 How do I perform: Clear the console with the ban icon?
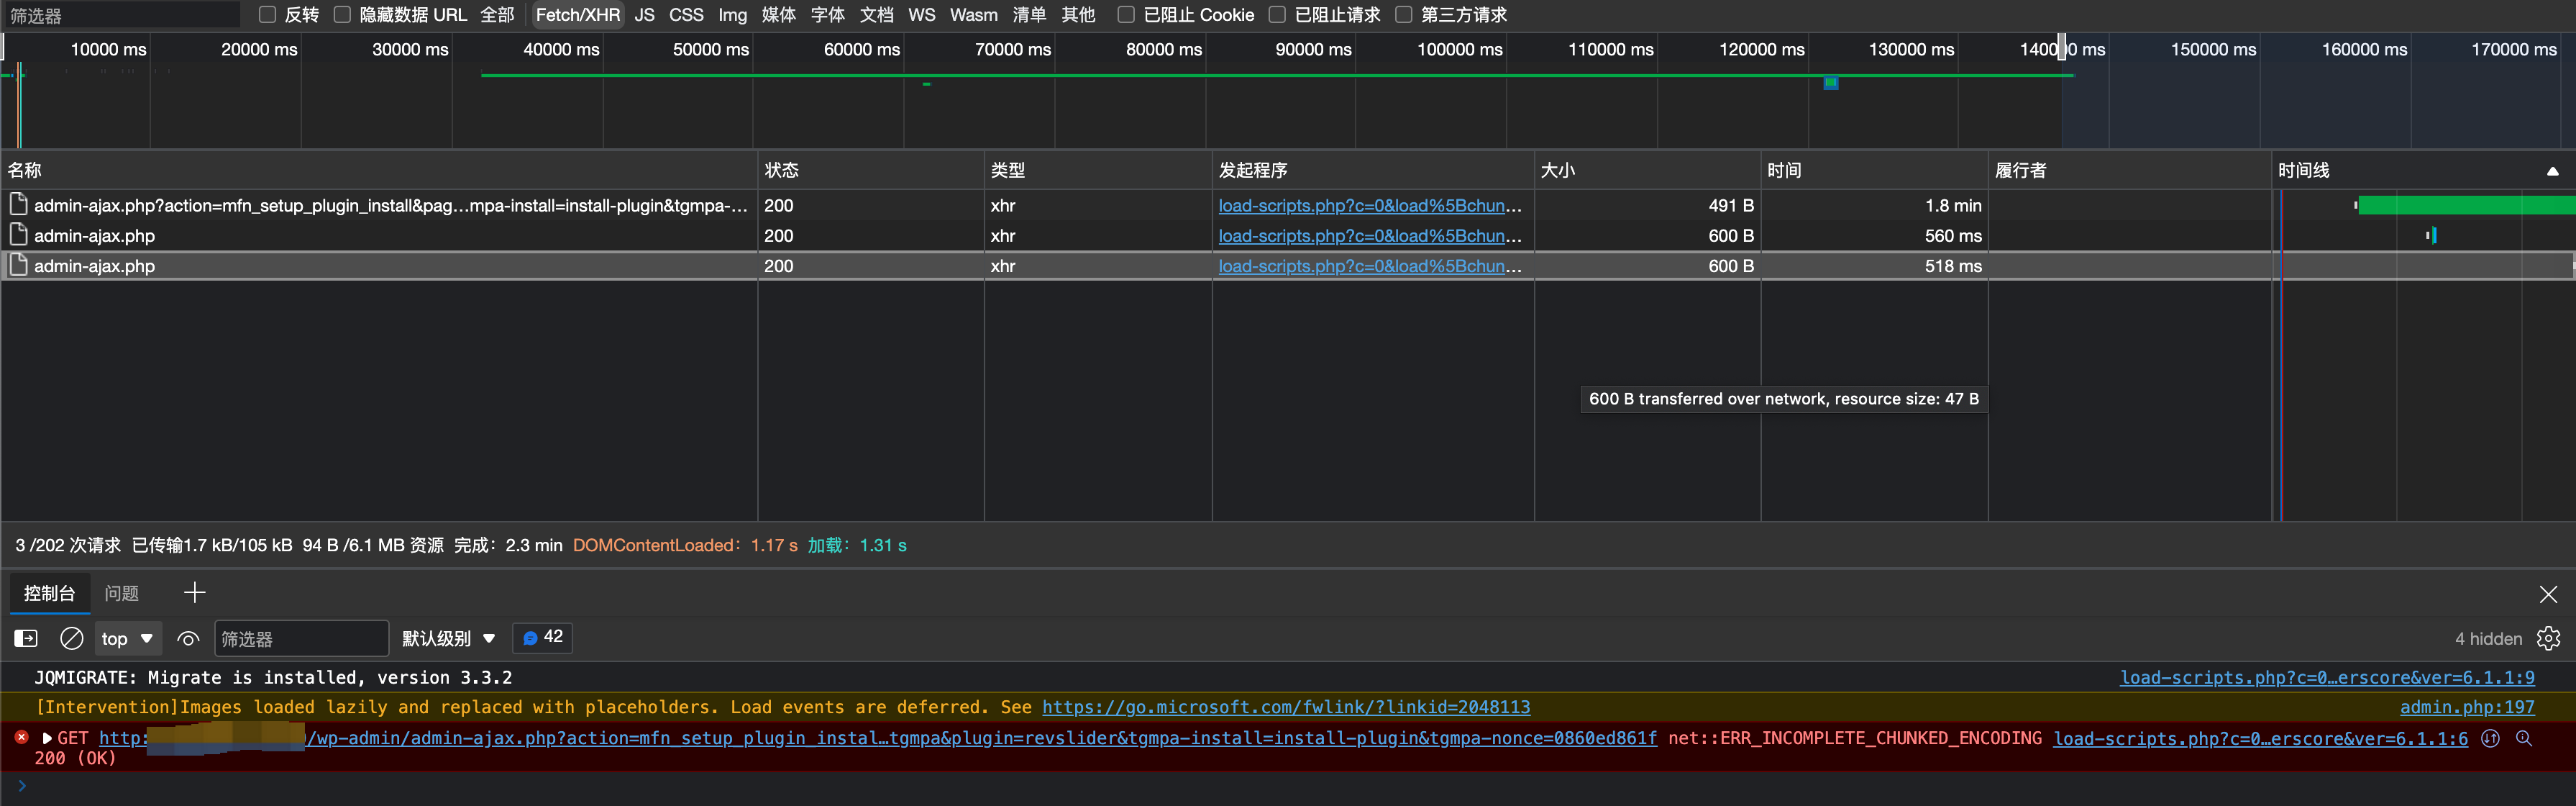(x=71, y=638)
